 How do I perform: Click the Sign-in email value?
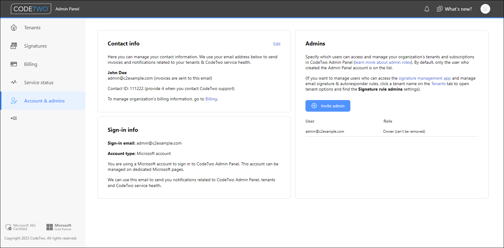coord(159,143)
